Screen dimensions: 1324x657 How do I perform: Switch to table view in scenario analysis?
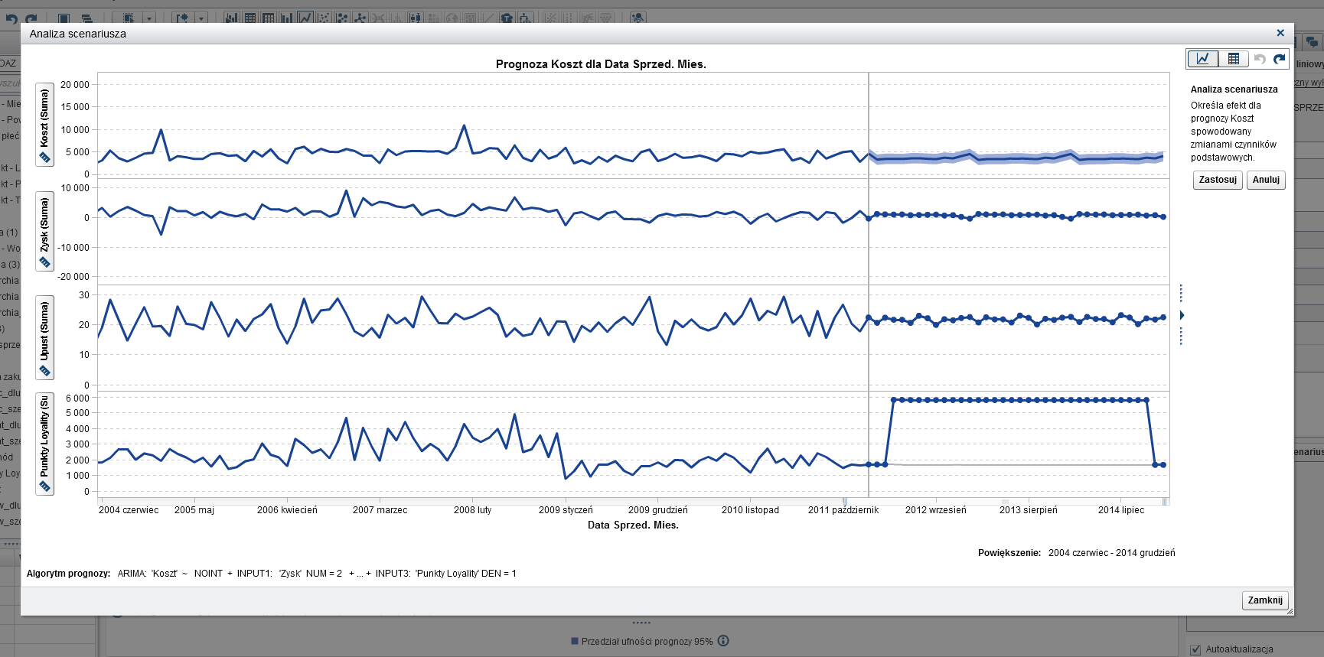tap(1233, 59)
